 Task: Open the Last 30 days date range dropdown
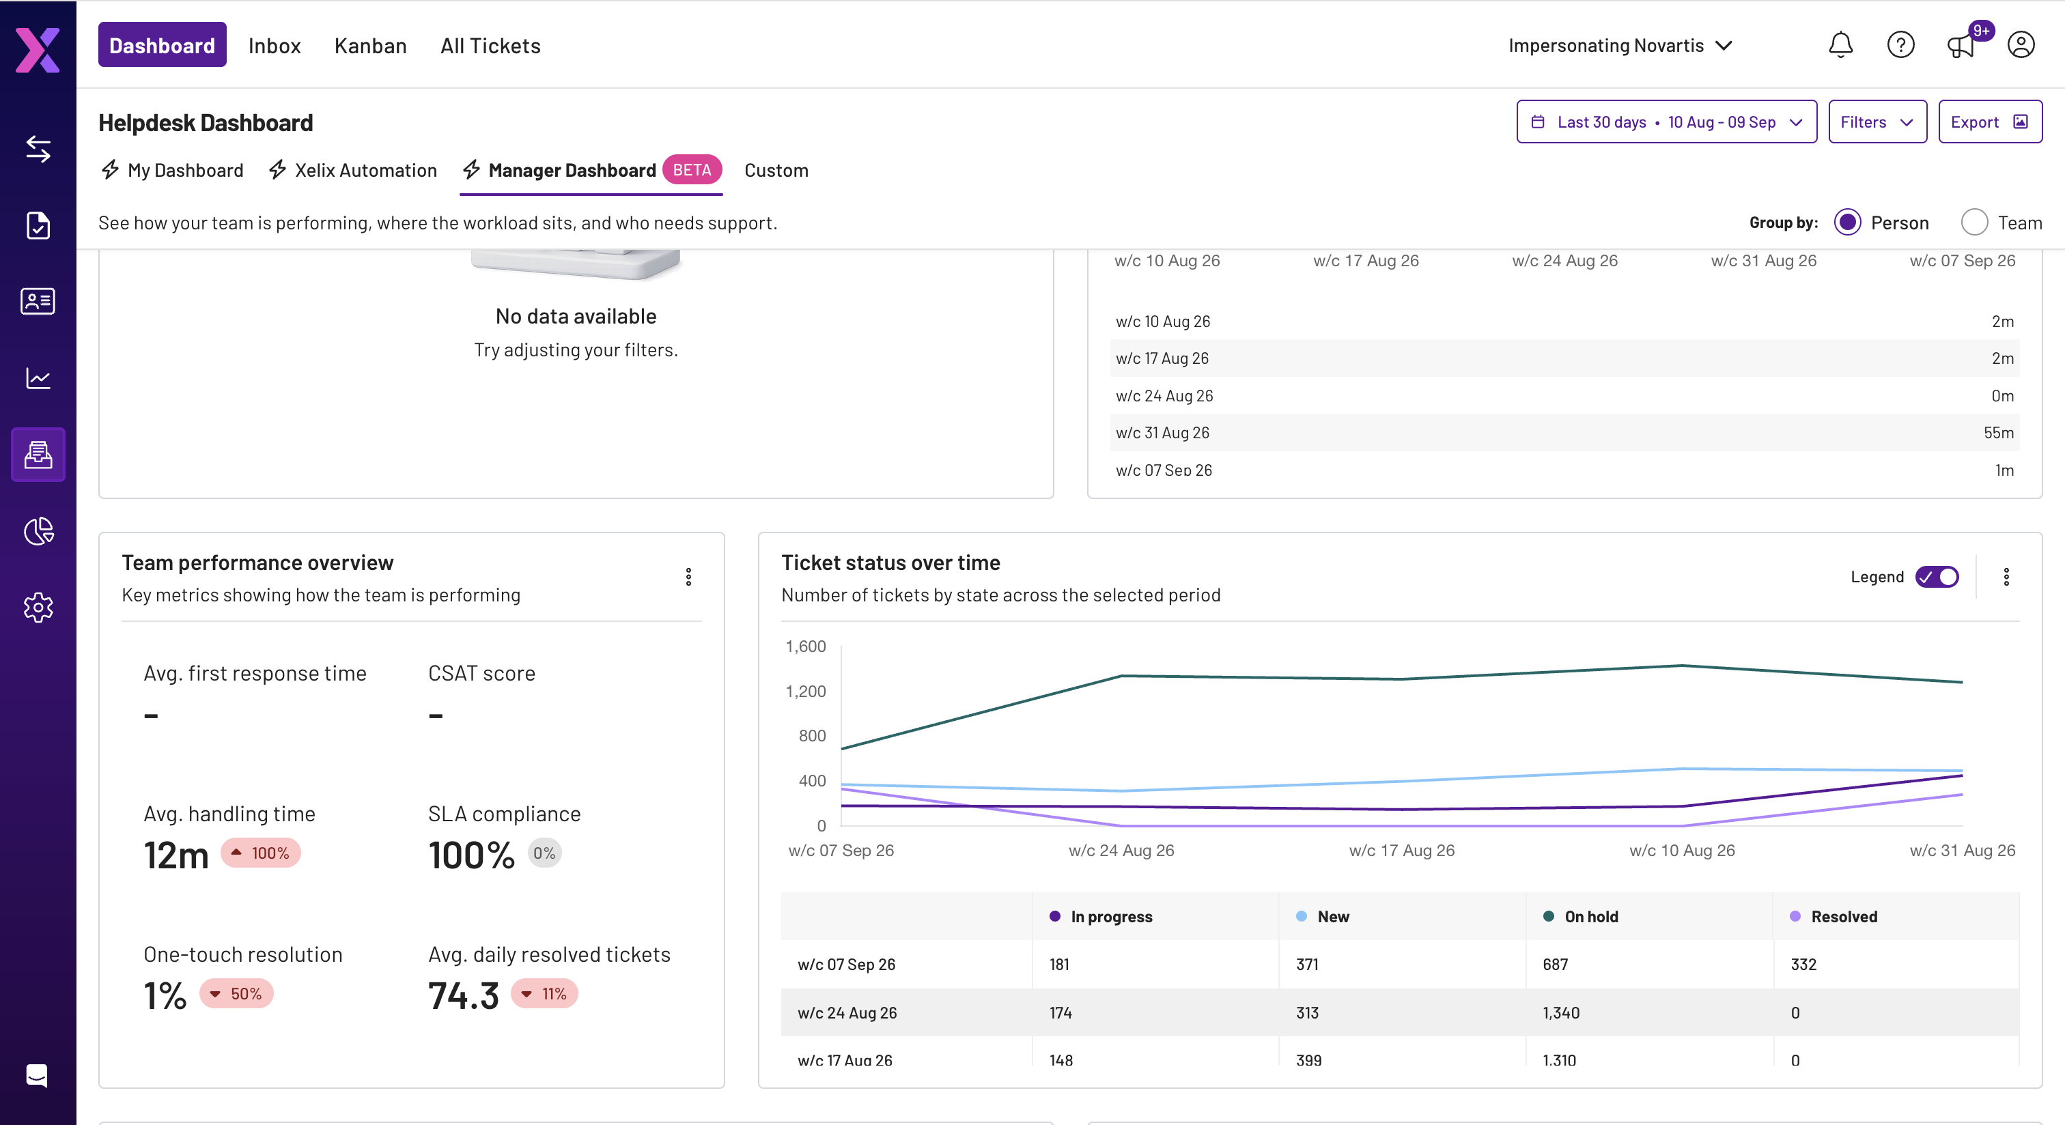click(x=1667, y=122)
